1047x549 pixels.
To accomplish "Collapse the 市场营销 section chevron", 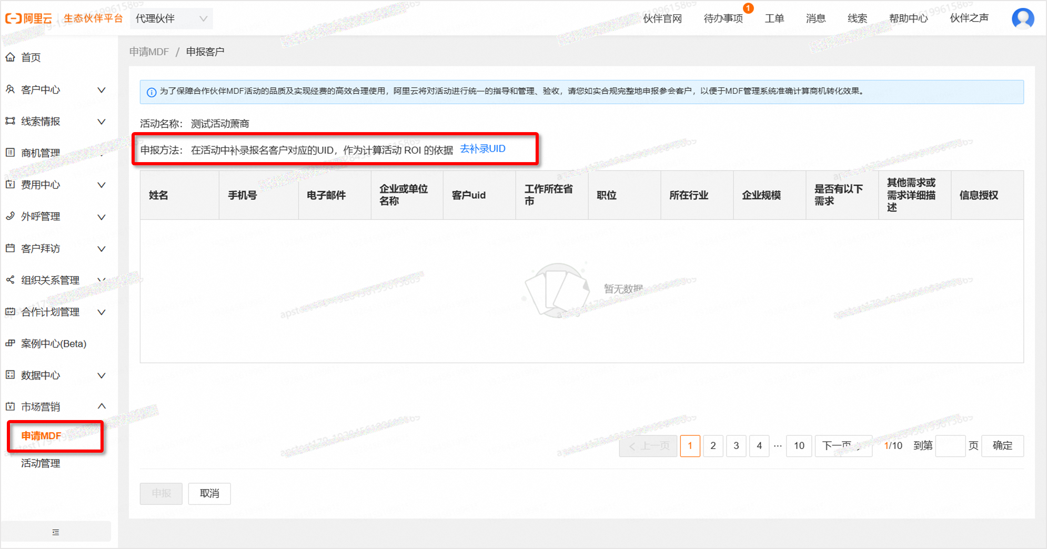I will tap(102, 406).
